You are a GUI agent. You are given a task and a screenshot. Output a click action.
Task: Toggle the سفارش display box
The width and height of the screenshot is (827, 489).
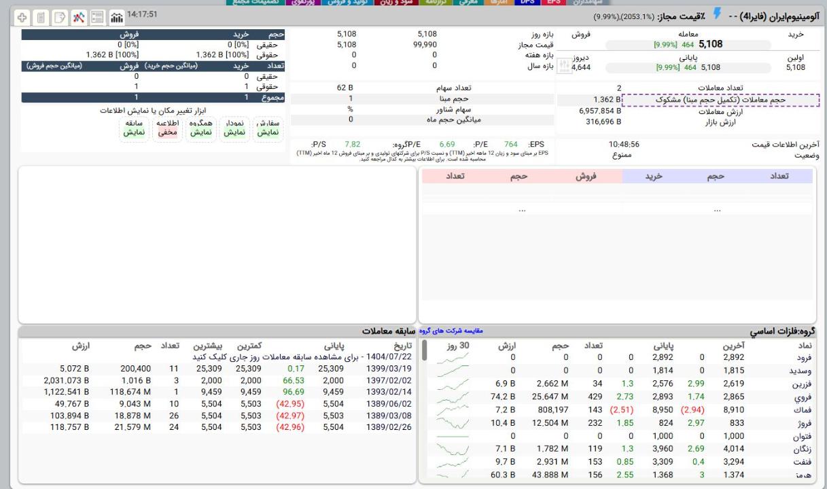(266, 128)
